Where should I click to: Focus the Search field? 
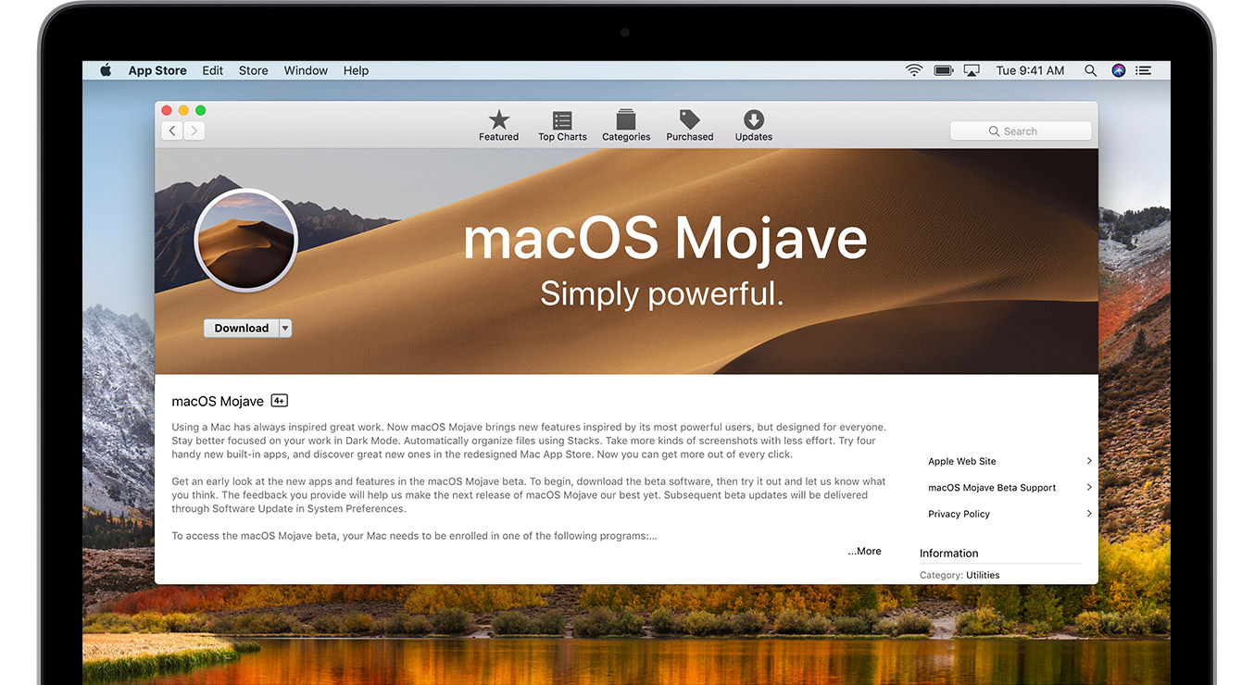[x=1021, y=131]
